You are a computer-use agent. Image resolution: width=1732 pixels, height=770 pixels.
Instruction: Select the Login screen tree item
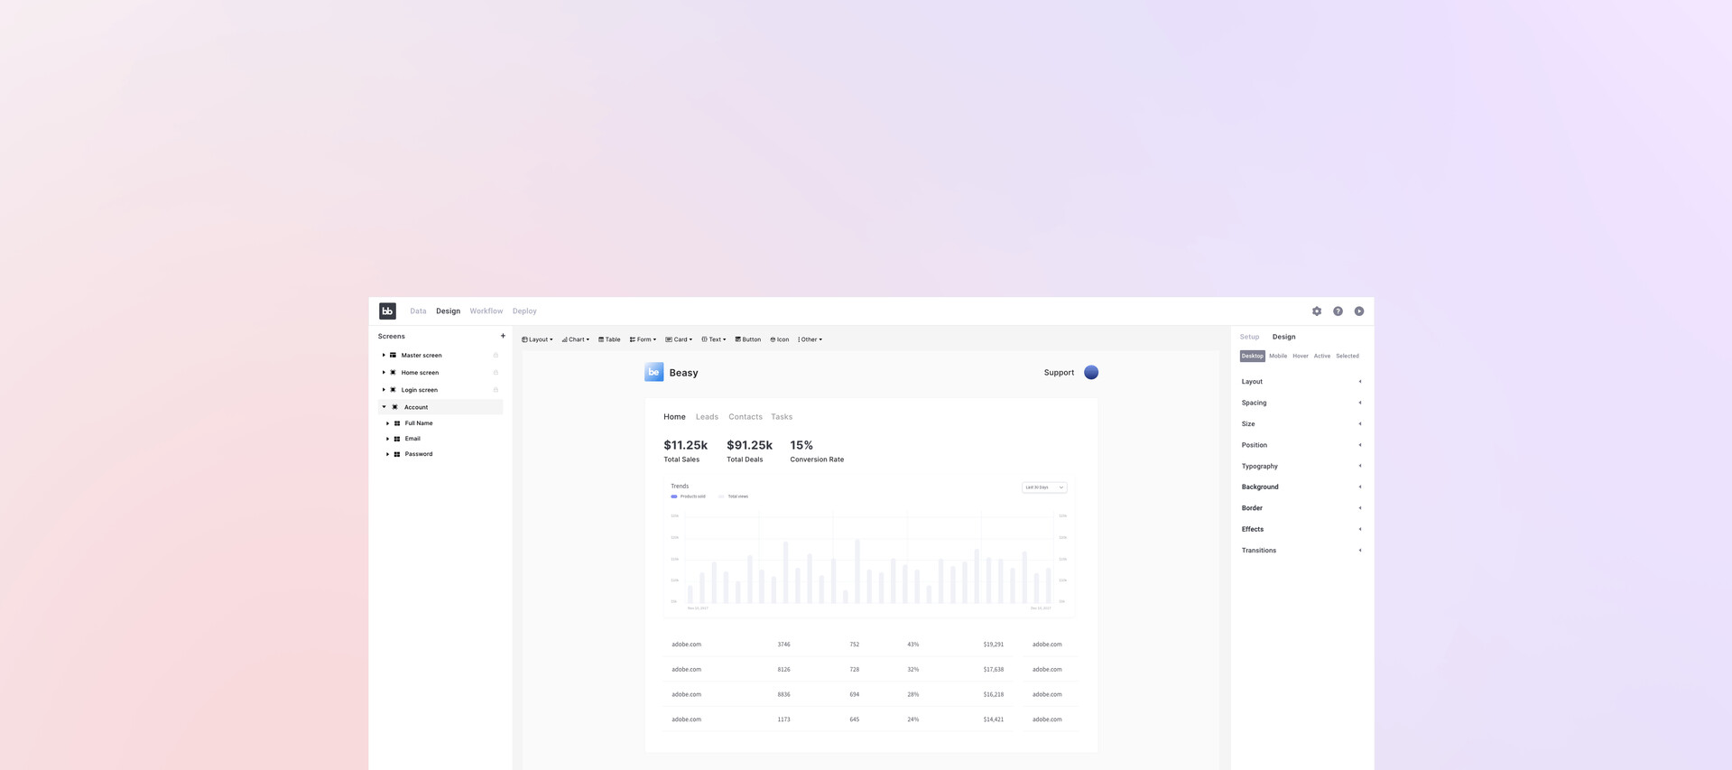point(420,390)
